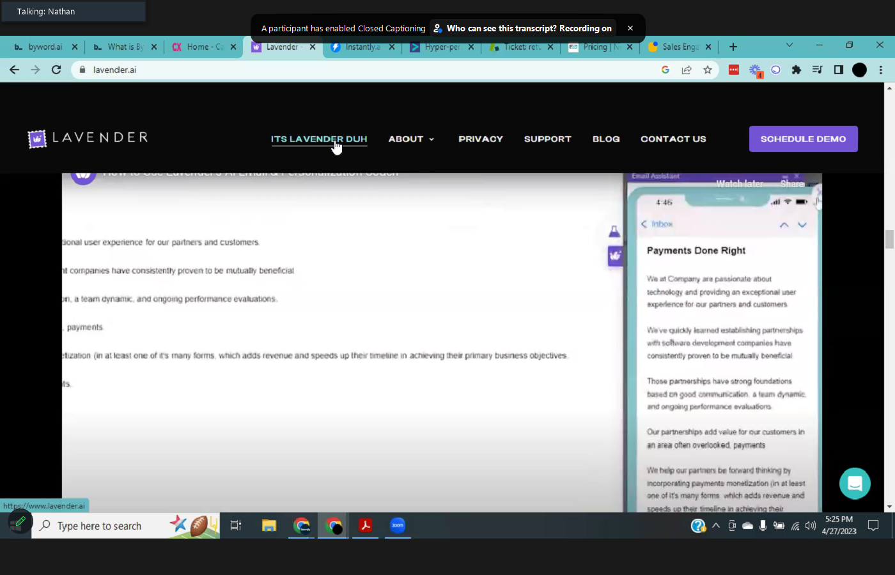Open the Chrome extensions puzzle icon
The image size is (895, 575).
796,70
